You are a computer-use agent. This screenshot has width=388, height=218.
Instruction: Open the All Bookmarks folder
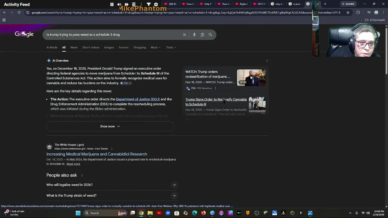[x=375, y=20]
